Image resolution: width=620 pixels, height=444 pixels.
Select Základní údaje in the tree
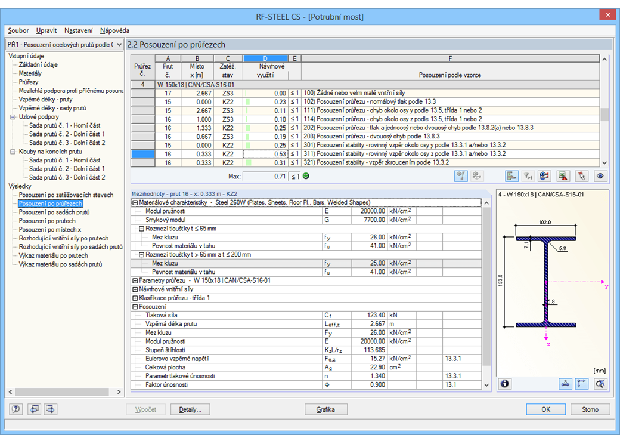pos(38,65)
